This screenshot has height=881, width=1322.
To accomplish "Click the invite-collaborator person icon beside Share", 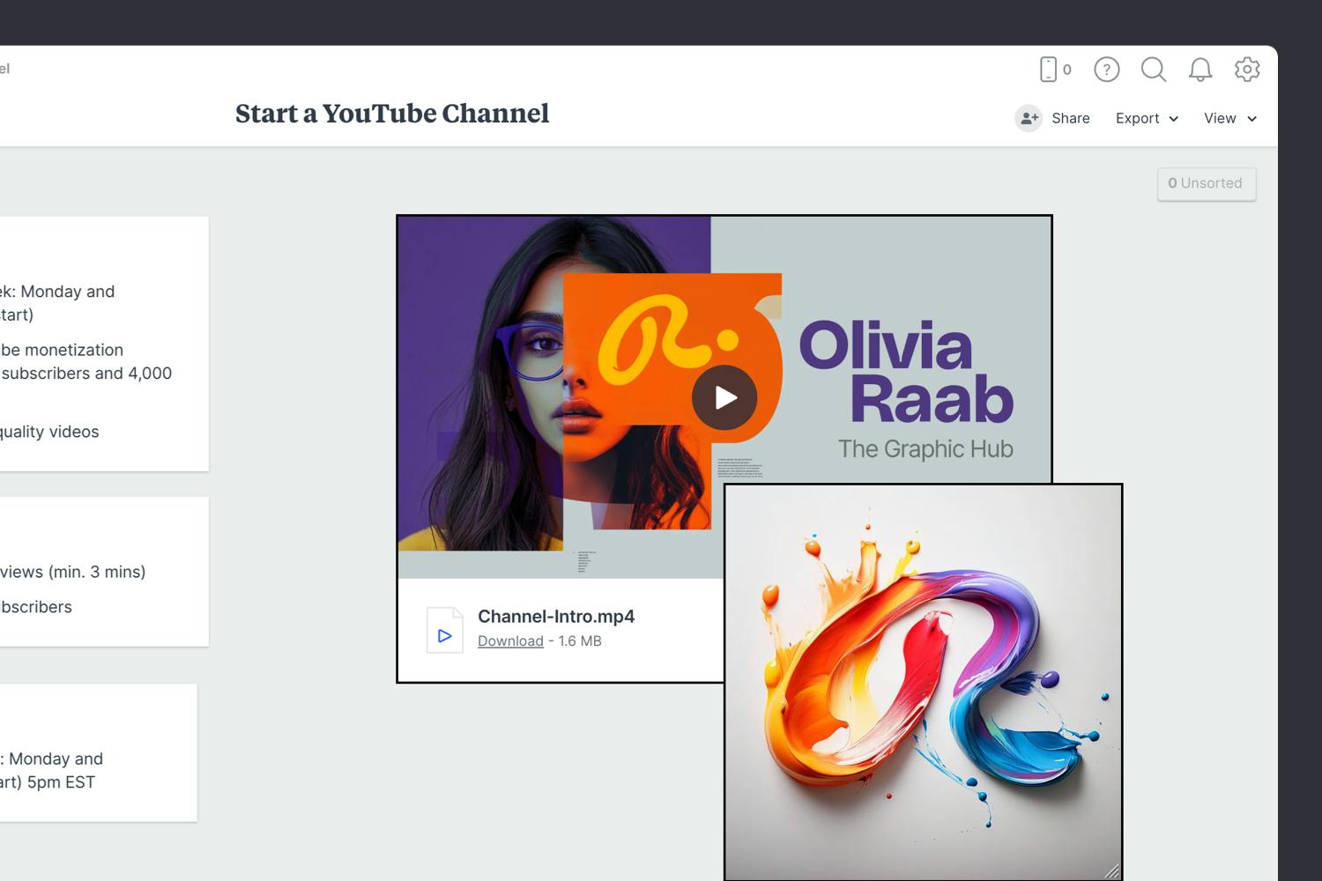I will 1029,118.
